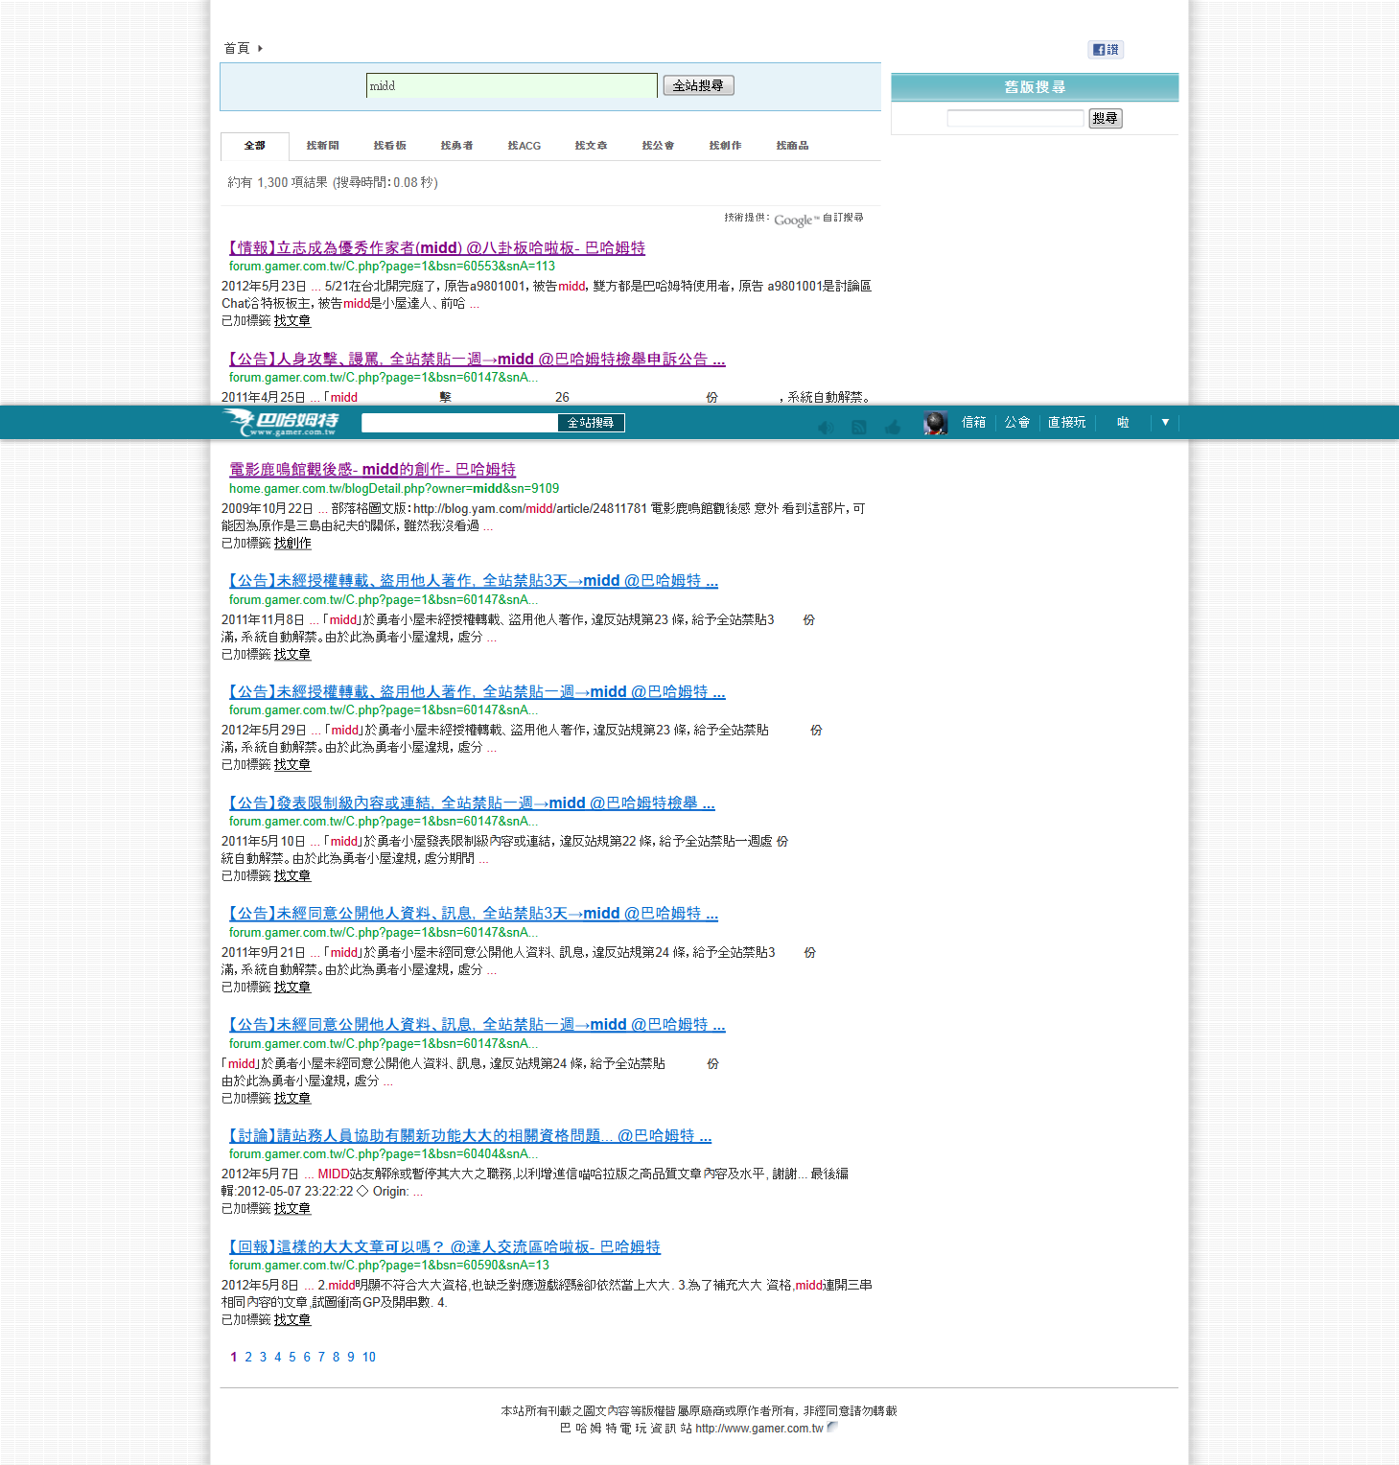Click the Facebook like button
This screenshot has height=1465, width=1399.
(1106, 50)
